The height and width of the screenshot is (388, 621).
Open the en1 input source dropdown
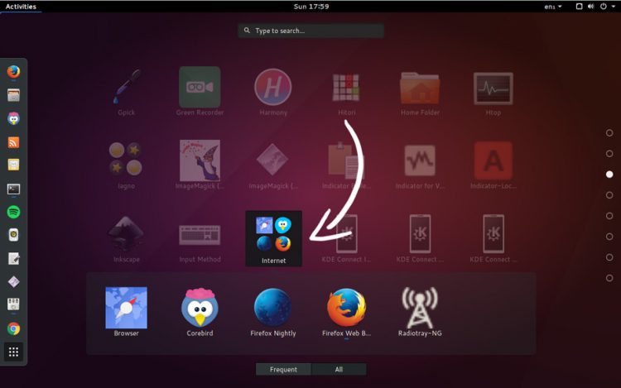click(x=553, y=7)
